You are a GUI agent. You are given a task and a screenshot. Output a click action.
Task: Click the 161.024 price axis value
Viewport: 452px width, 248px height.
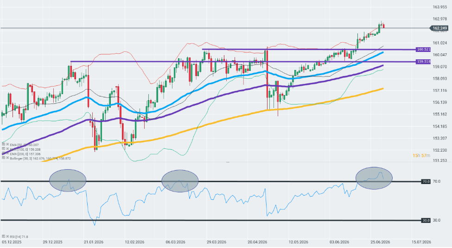(440, 43)
